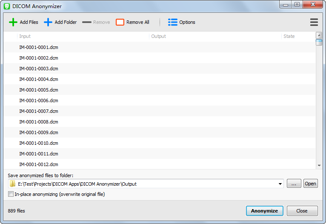
Task: Click the red Remove All icon
Action: tap(120, 22)
